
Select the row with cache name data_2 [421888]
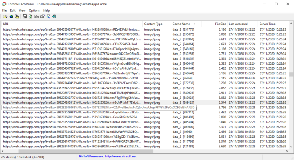145,147
